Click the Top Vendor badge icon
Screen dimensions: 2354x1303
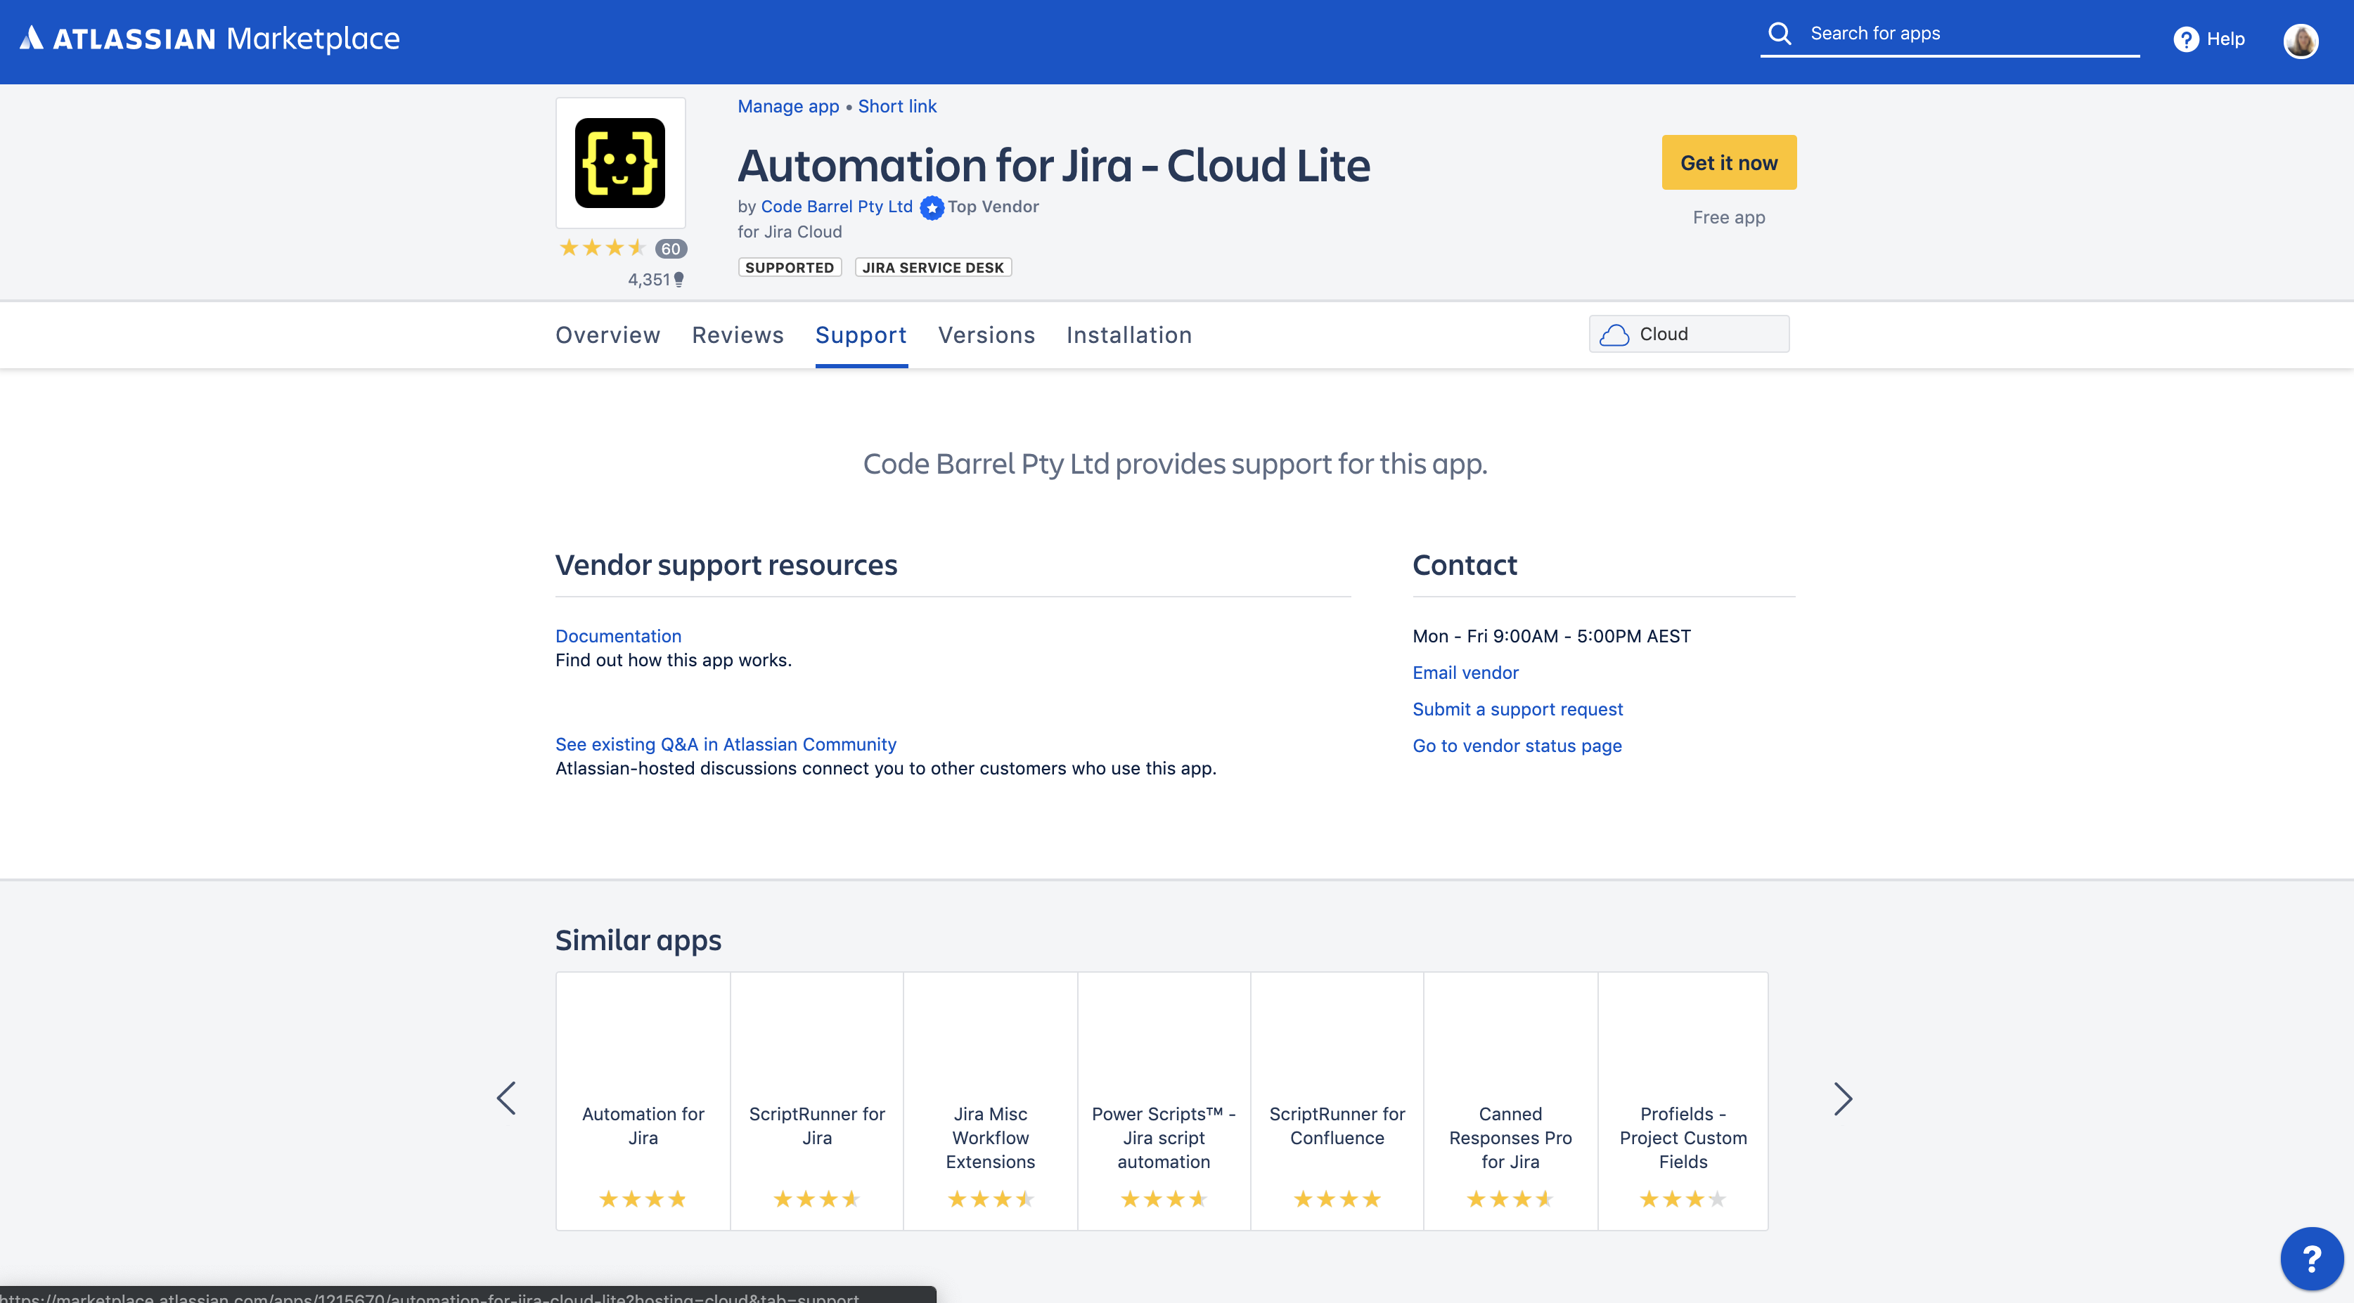pyautogui.click(x=931, y=208)
